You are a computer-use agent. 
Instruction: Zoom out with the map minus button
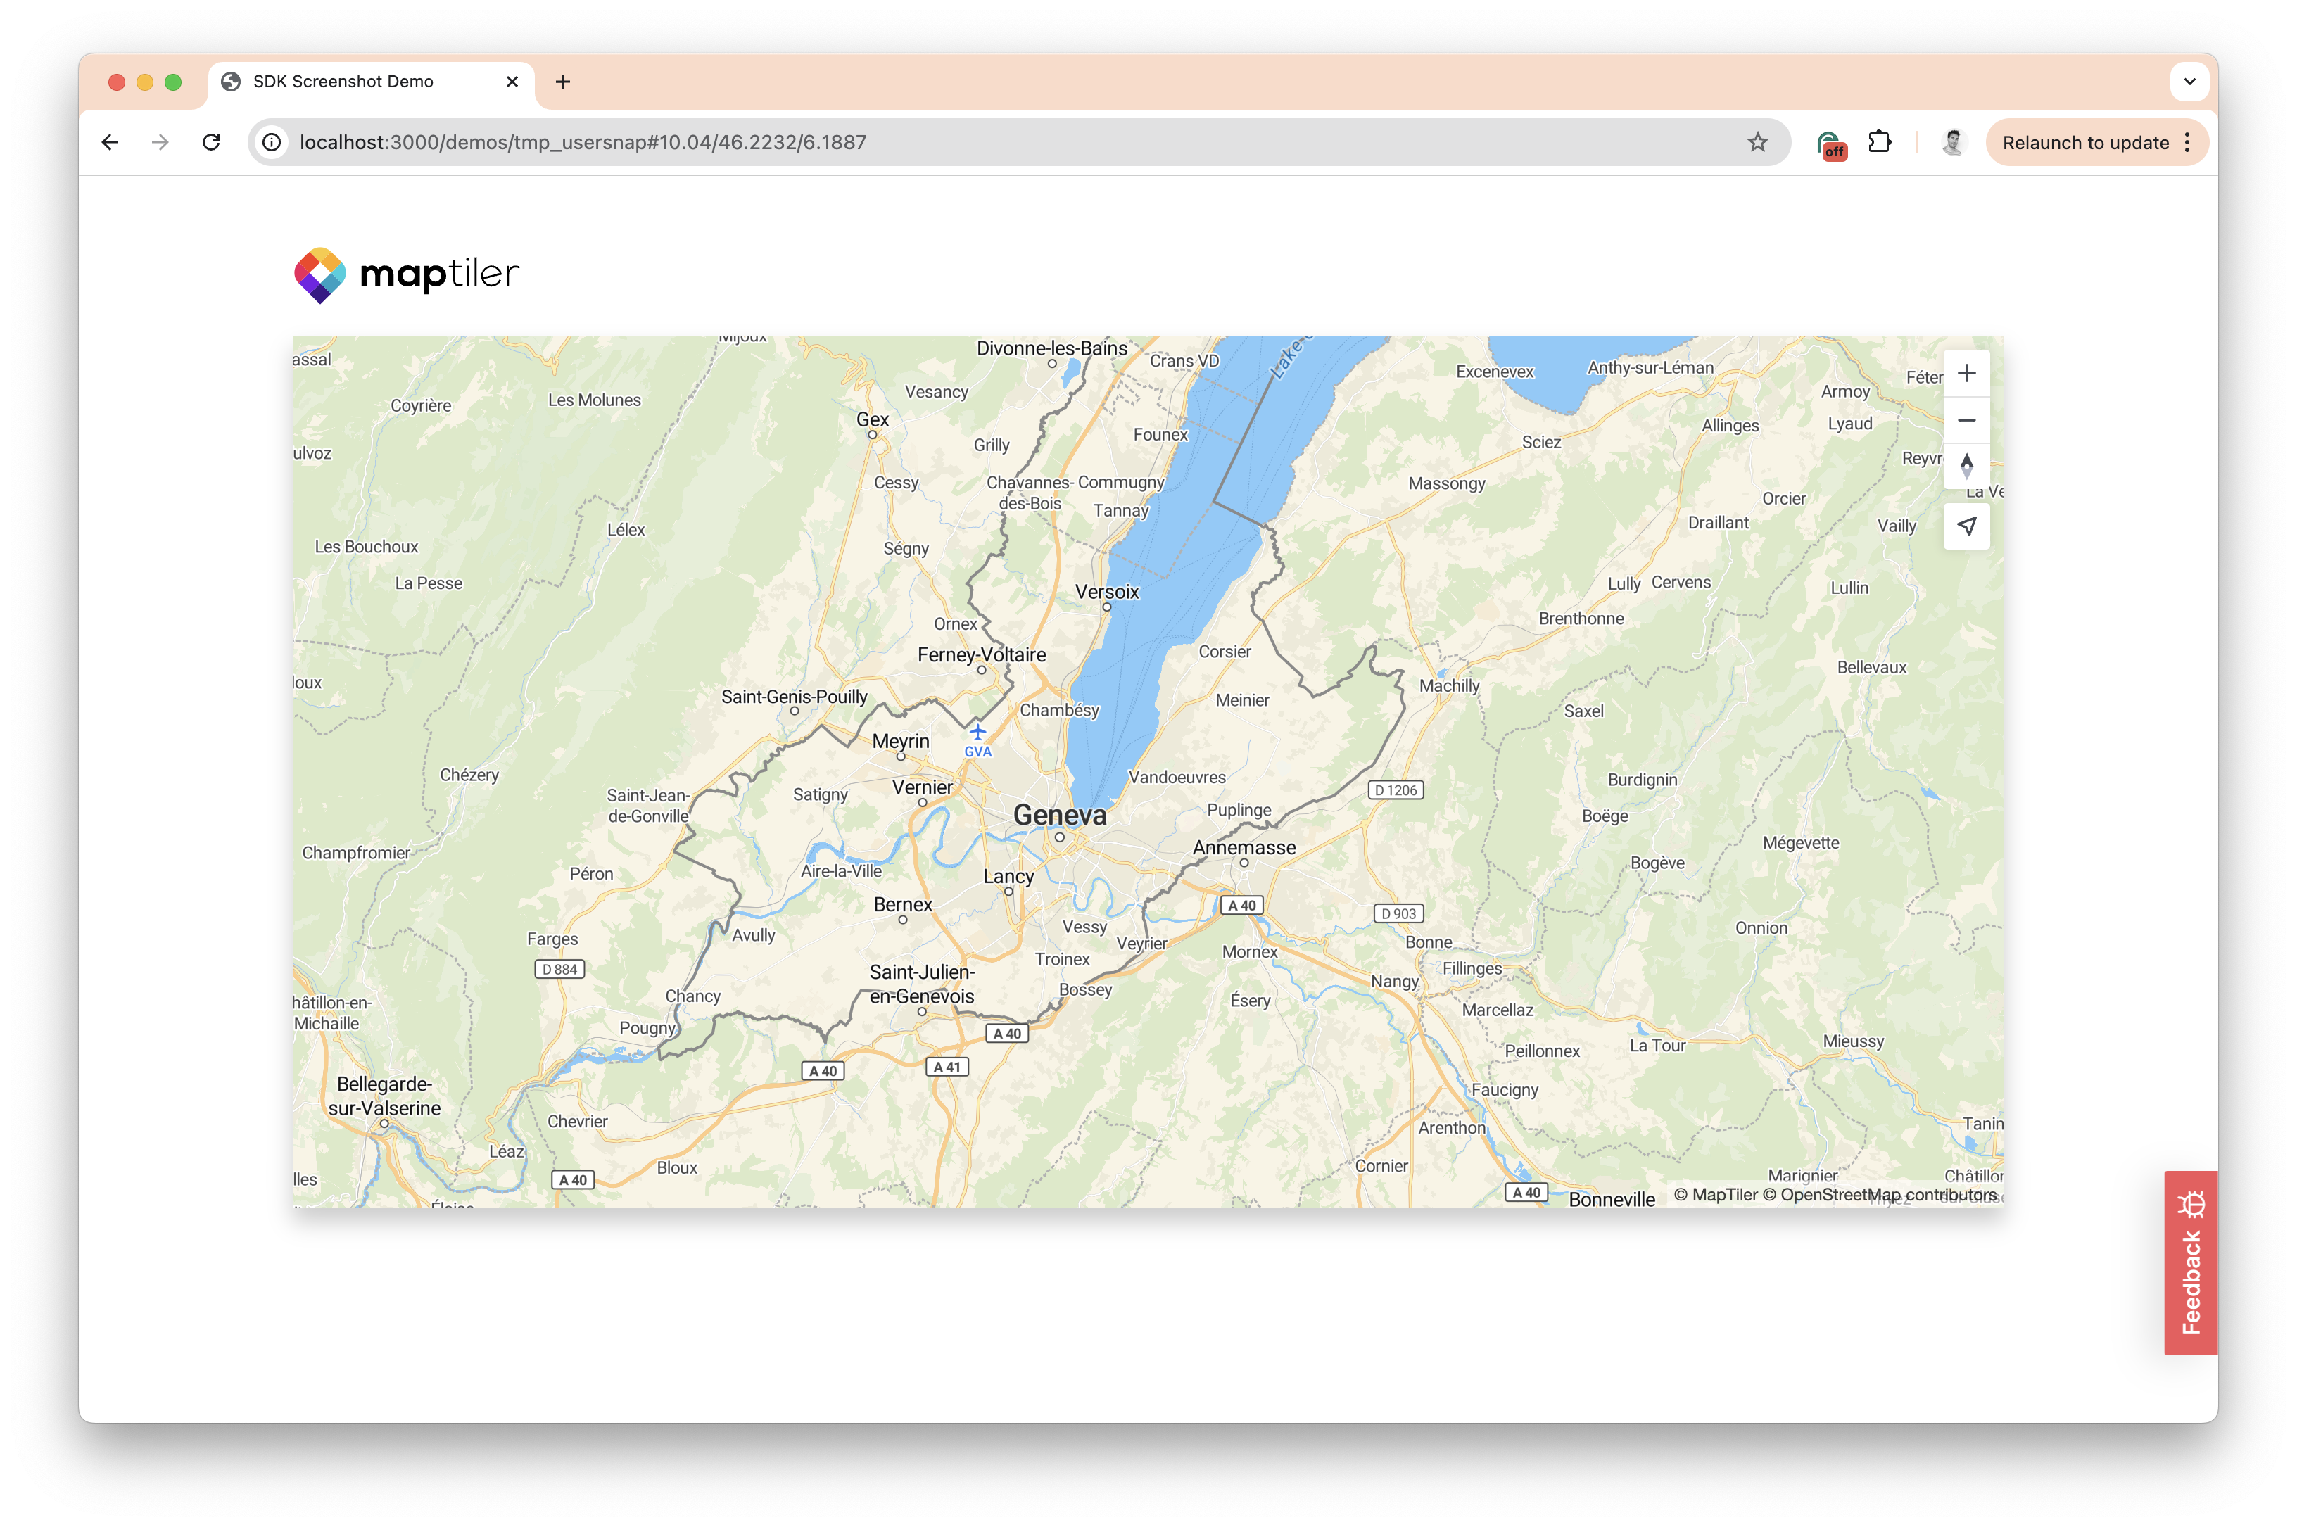pos(1966,421)
